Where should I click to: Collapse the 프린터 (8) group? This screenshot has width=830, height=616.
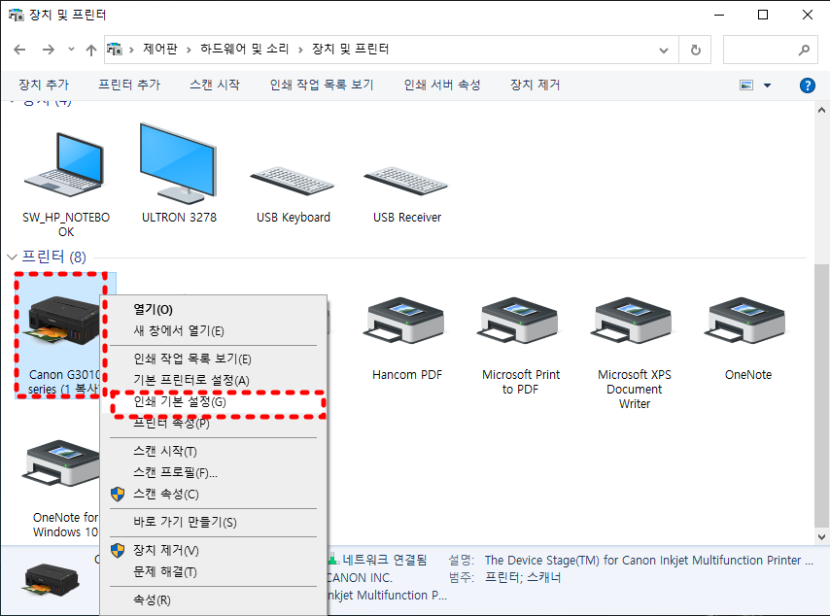[12, 257]
